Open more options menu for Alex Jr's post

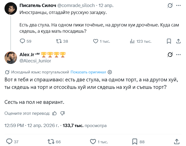pos(178,55)
